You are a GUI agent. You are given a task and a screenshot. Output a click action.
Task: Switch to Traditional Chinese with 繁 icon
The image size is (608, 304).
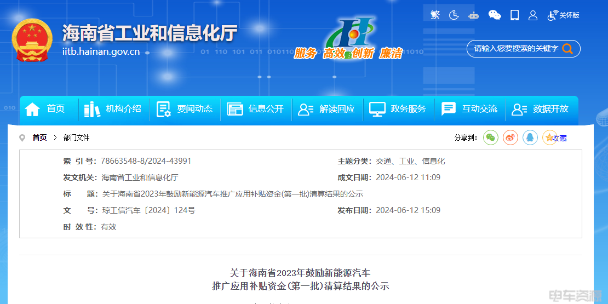click(x=435, y=15)
